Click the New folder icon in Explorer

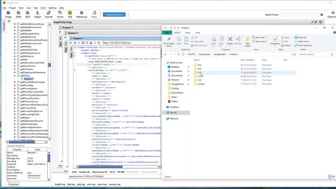247,41
